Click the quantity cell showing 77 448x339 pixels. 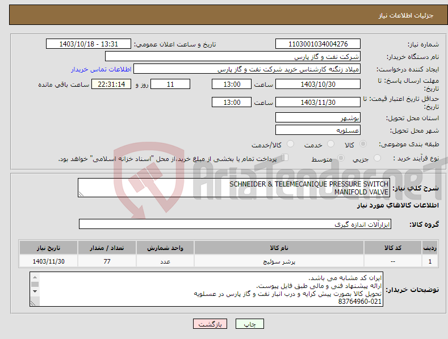click(x=107, y=261)
